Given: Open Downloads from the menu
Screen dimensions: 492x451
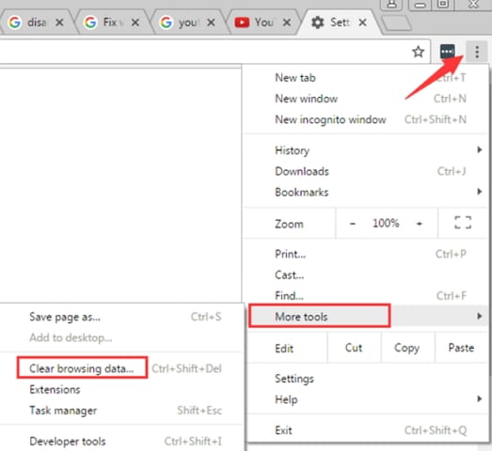Looking at the screenshot, I should (x=366, y=171).
